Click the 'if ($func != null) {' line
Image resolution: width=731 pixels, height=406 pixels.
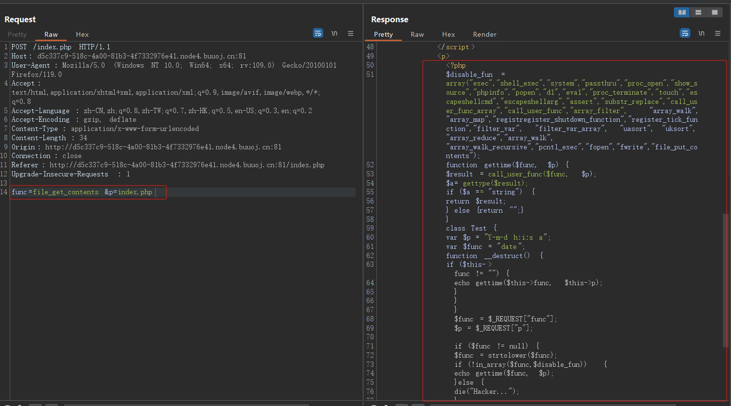[x=497, y=346]
